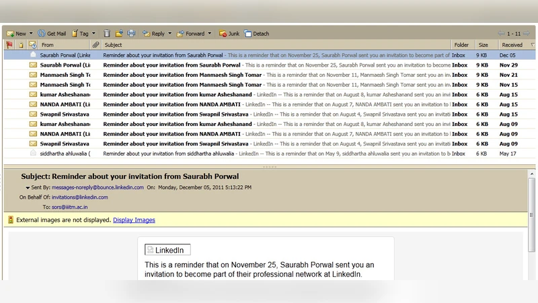Expand the Reply dropdown arrow

(x=169, y=34)
